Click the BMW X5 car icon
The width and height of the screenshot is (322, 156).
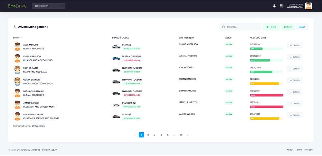(x=116, y=47)
